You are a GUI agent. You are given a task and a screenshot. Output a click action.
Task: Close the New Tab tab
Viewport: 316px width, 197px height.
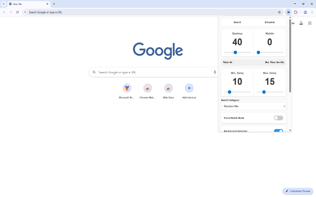[47, 4]
